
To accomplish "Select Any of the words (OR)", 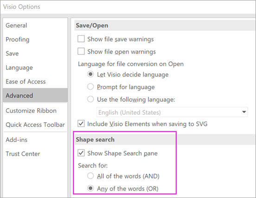I will coord(90,188).
